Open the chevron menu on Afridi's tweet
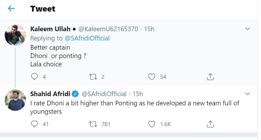The height and width of the screenshot is (140, 261). click(x=248, y=94)
